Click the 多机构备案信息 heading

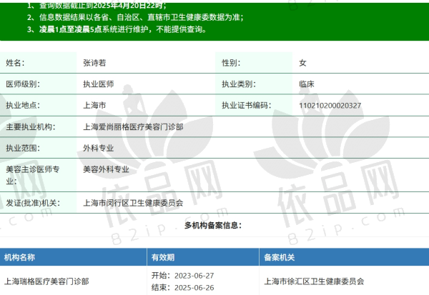(x=213, y=225)
